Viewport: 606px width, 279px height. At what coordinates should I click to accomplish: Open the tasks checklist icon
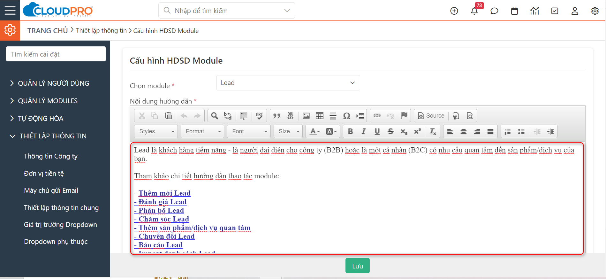click(555, 11)
